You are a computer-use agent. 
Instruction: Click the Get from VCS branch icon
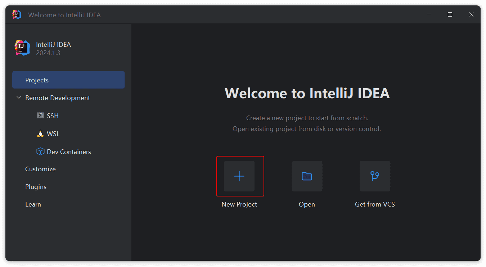[x=375, y=176]
